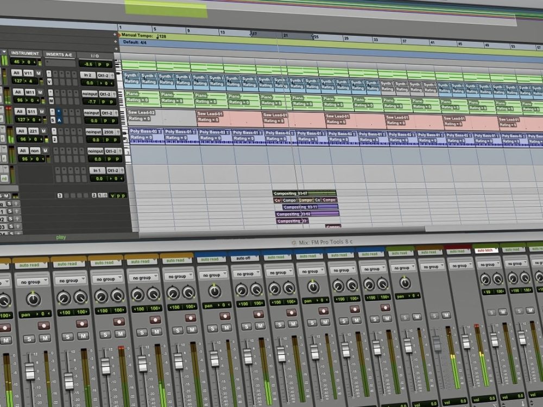Open 'auto read' selector on red master strip
Screen dimensions: 543x407
tap(458, 251)
